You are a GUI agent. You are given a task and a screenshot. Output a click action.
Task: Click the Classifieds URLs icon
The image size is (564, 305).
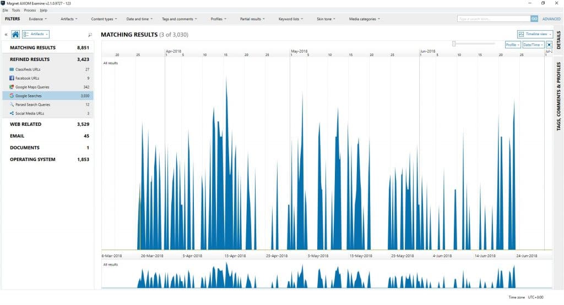12,69
